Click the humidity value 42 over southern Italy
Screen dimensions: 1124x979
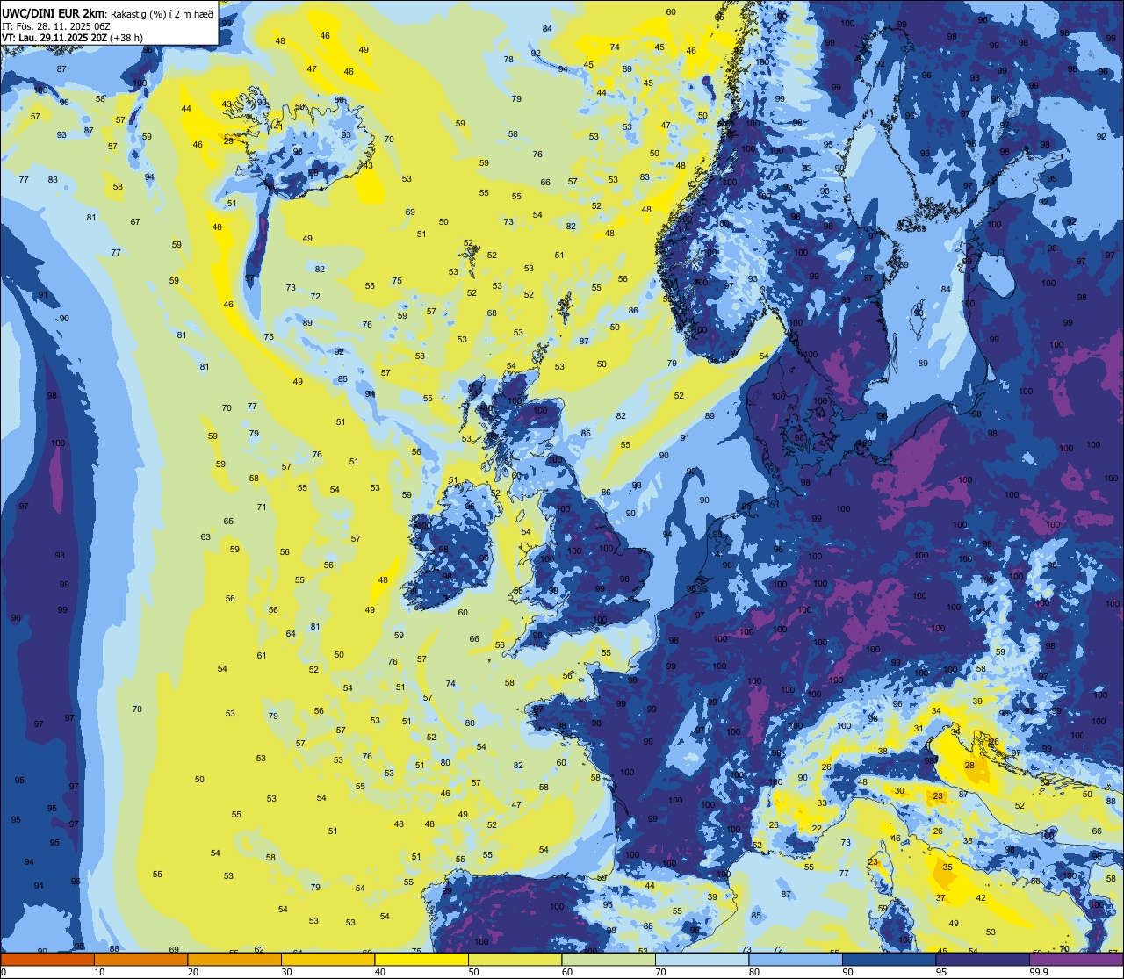(x=981, y=897)
